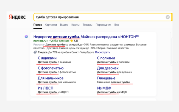Click the discount tag icon beside Скидка
This screenshot has height=112, width=179.
click(x=35, y=52)
